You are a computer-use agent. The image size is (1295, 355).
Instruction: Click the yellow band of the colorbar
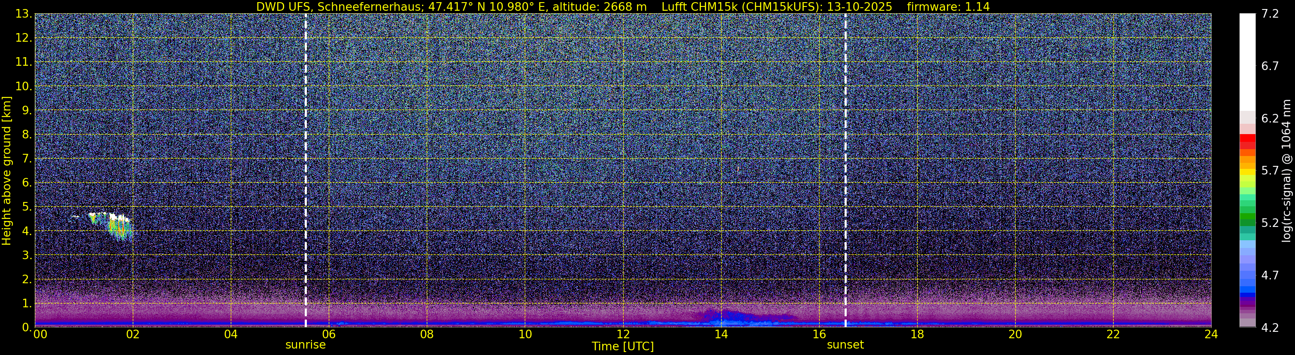click(x=1247, y=172)
